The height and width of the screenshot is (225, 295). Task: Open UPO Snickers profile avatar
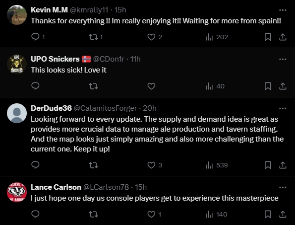[17, 64]
